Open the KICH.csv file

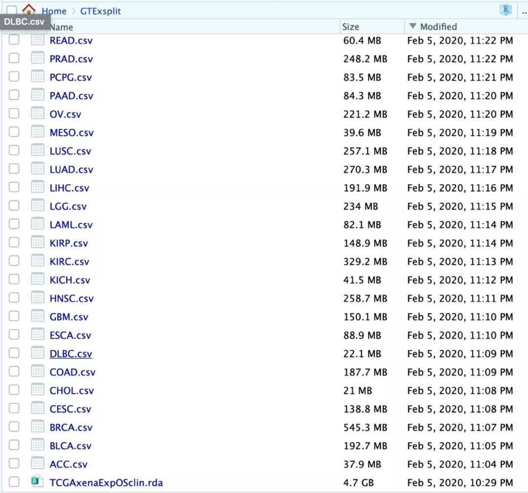pyautogui.click(x=70, y=280)
